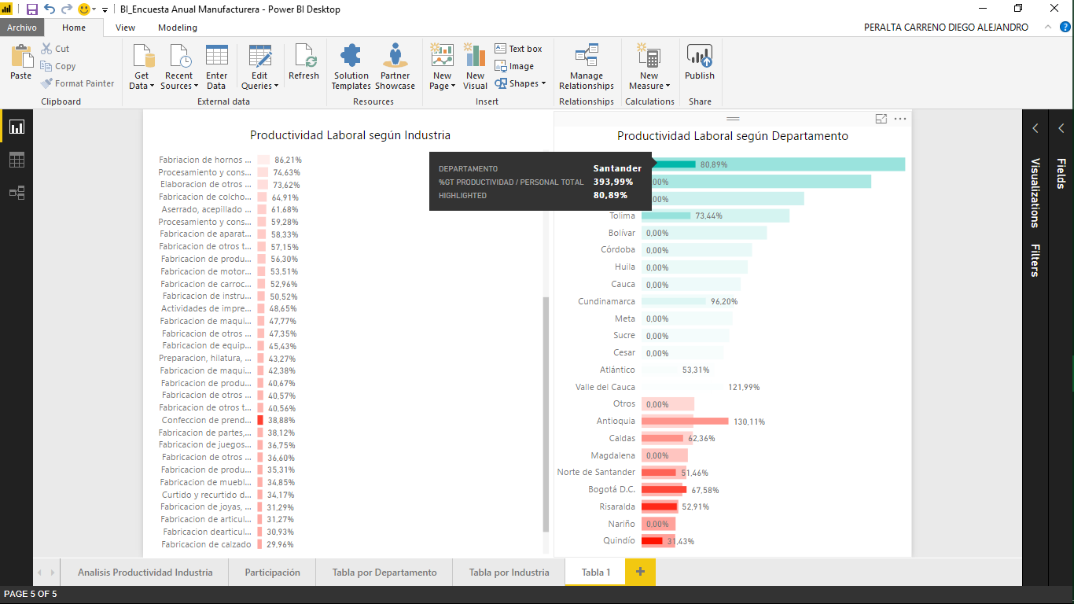Image resolution: width=1074 pixels, height=604 pixels.
Task: Select the Antioquia bar in Departamento chart
Action: [x=685, y=422]
